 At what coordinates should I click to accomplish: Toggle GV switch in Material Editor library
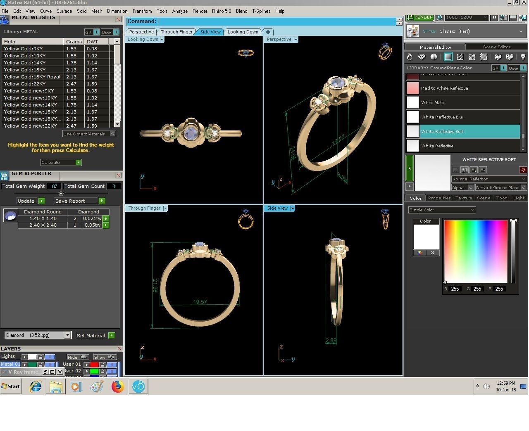503,68
